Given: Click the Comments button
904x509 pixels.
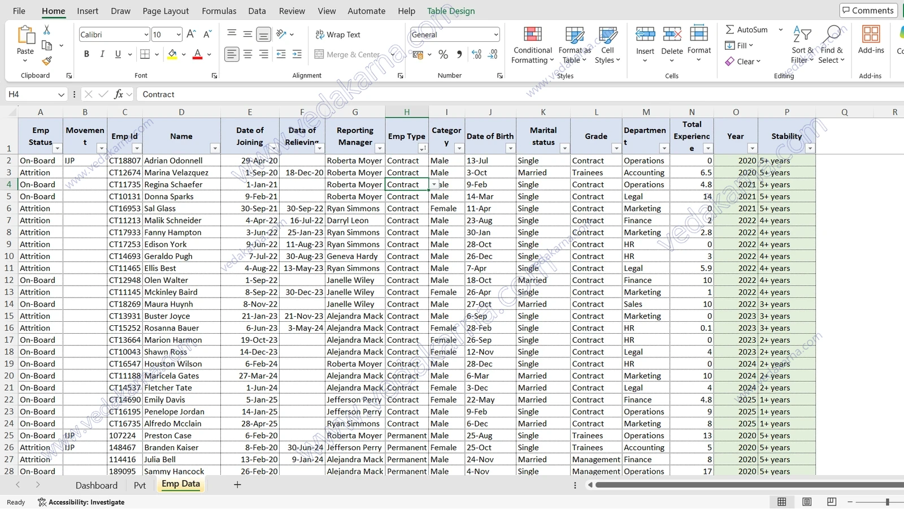Looking at the screenshot, I should pyautogui.click(x=868, y=10).
